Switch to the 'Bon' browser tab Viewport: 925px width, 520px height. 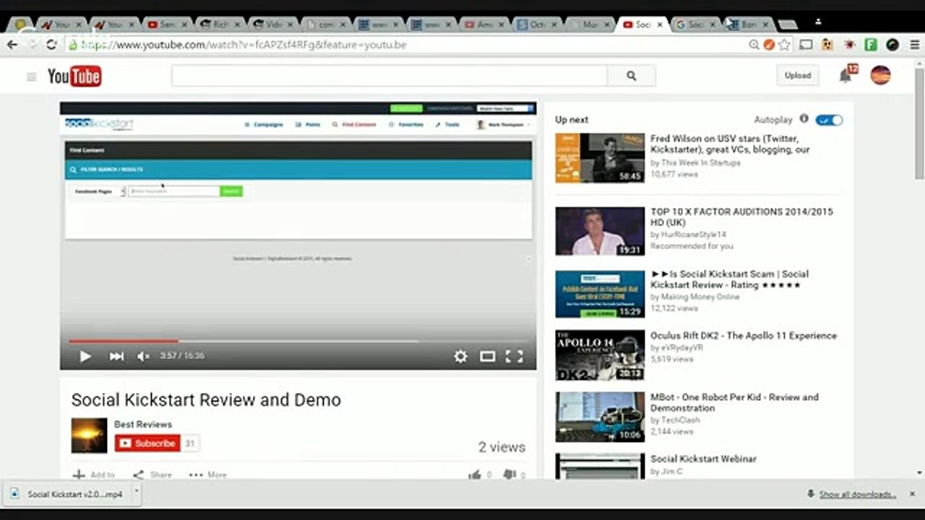(x=747, y=25)
